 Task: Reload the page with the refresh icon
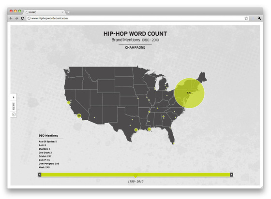pyautogui.click(x=22, y=18)
